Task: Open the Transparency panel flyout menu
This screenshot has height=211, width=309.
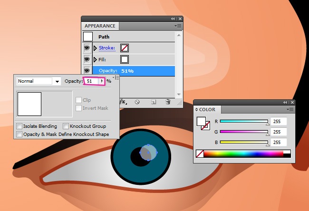Action: coord(116,77)
